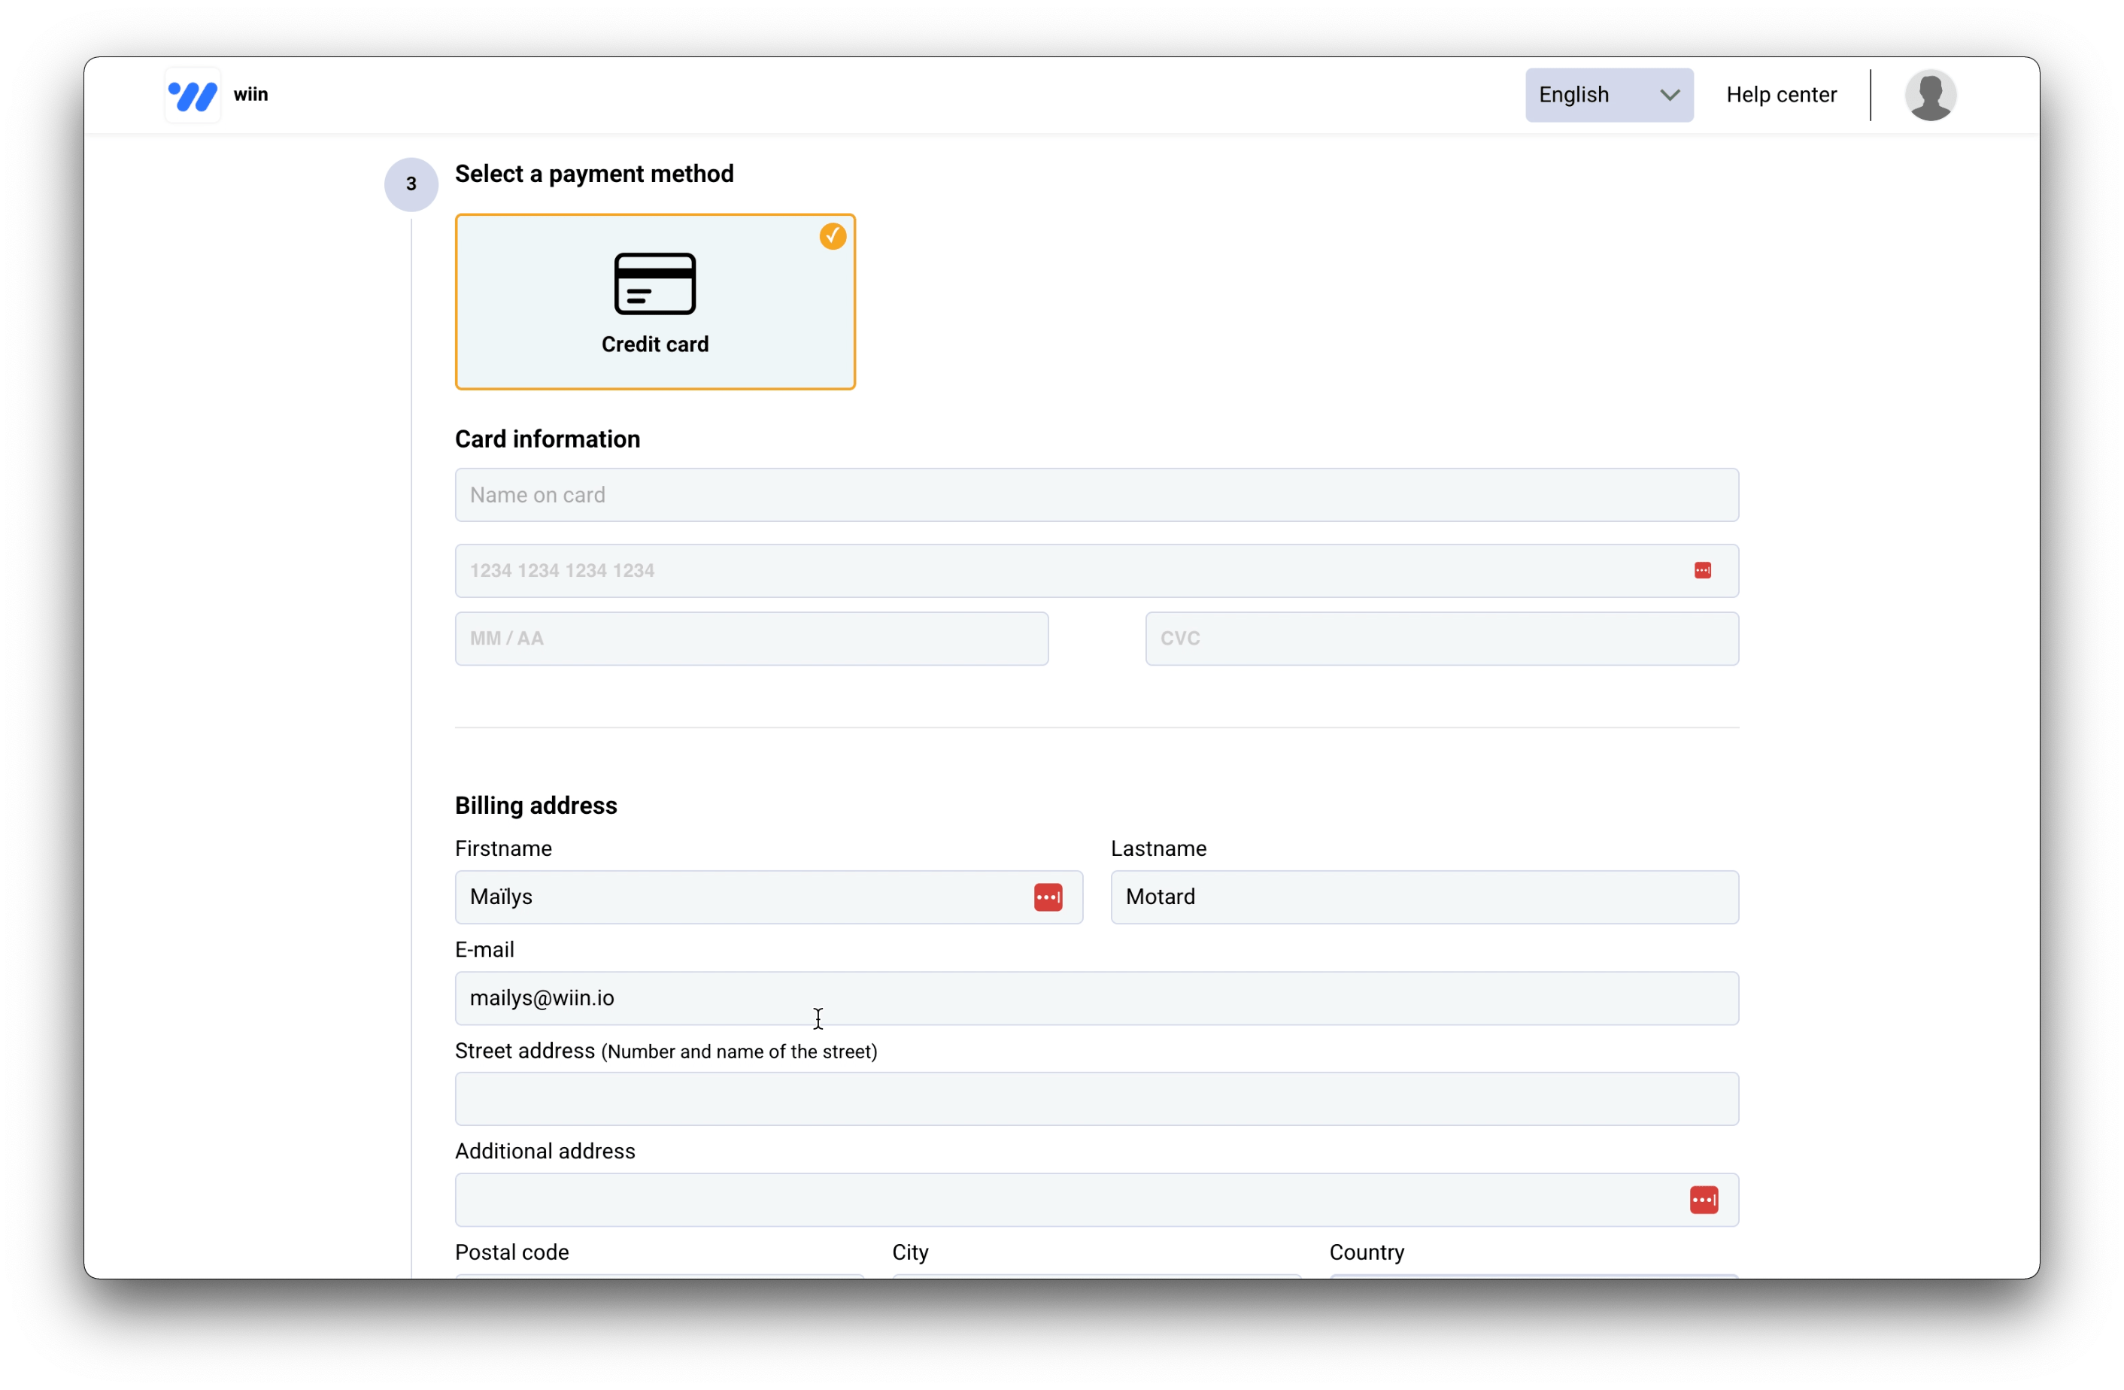The width and height of the screenshot is (2124, 1390).
Task: Edit the Lastname field containing Motard
Action: point(1424,897)
